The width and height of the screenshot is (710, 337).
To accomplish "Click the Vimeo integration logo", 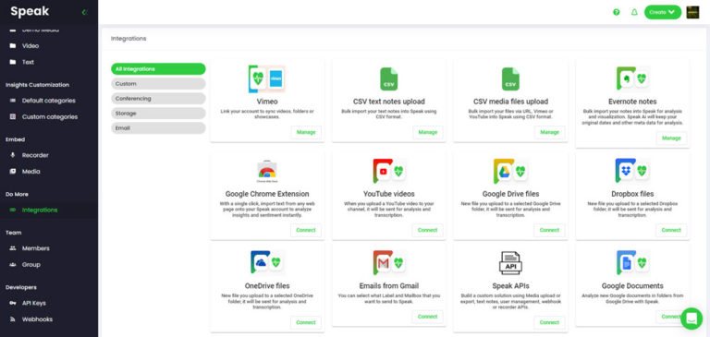I will coord(267,79).
